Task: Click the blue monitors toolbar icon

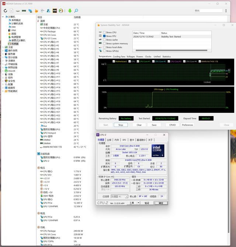Action: point(30,11)
